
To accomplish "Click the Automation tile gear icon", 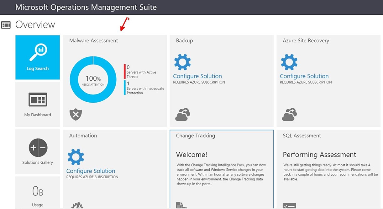I will tap(76, 157).
